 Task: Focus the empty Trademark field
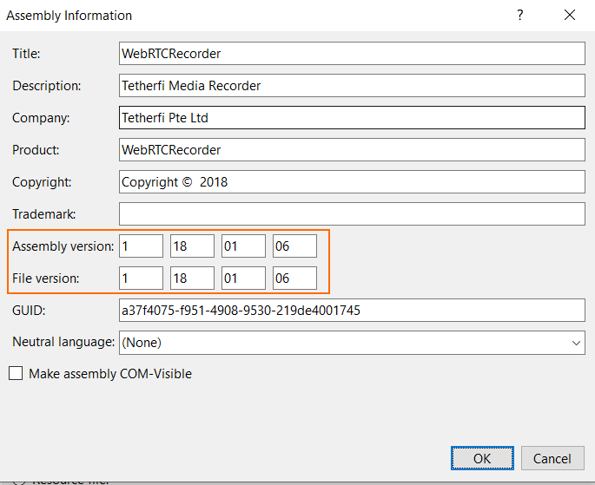pos(352,214)
